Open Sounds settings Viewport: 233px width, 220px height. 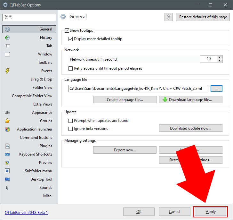pos(29,188)
